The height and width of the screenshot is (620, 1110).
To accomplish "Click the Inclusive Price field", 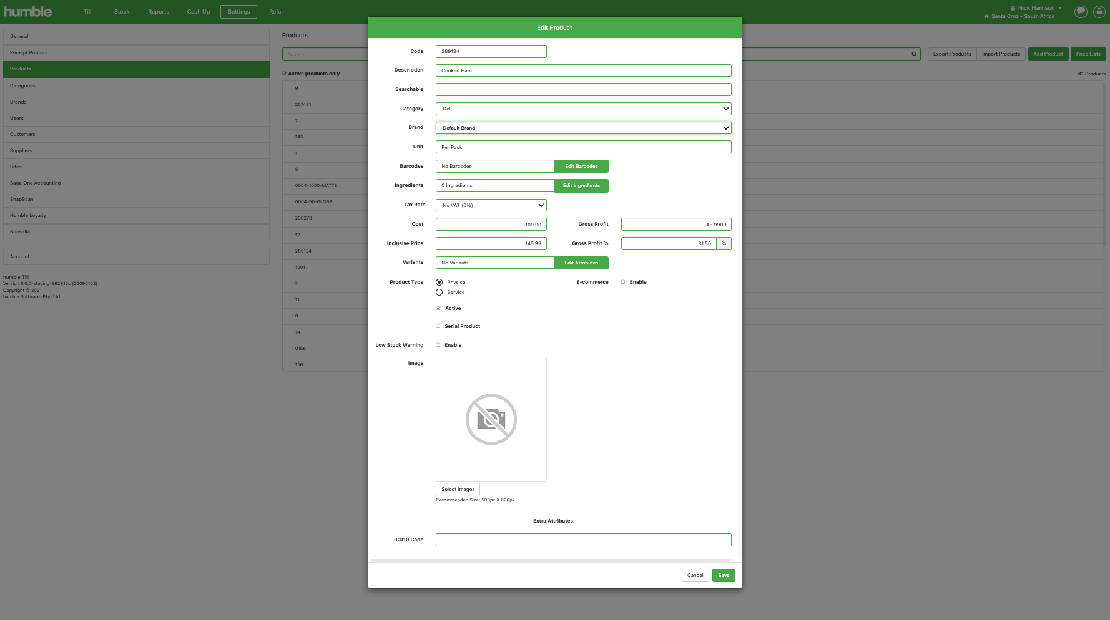I will (x=491, y=244).
